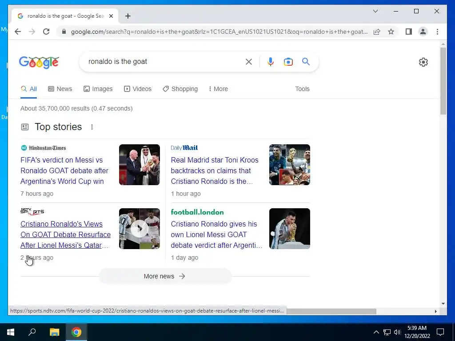Go back to the previous page
455x341 pixels.
18,32
